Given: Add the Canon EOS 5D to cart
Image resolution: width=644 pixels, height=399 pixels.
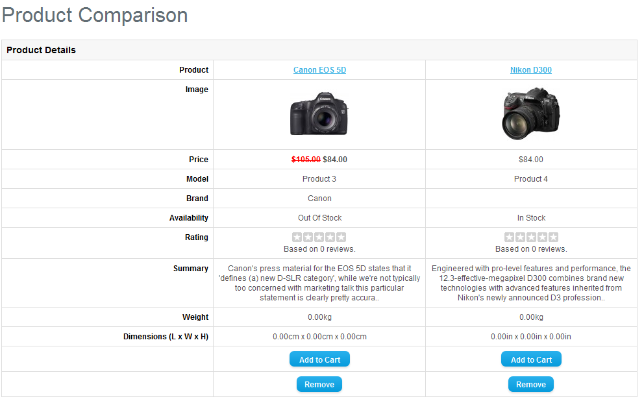Looking at the screenshot, I should click(319, 359).
